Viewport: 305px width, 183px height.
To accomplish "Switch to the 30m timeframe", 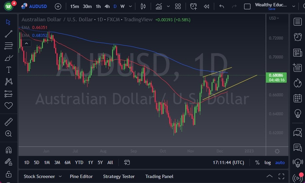I will click(x=87, y=6).
